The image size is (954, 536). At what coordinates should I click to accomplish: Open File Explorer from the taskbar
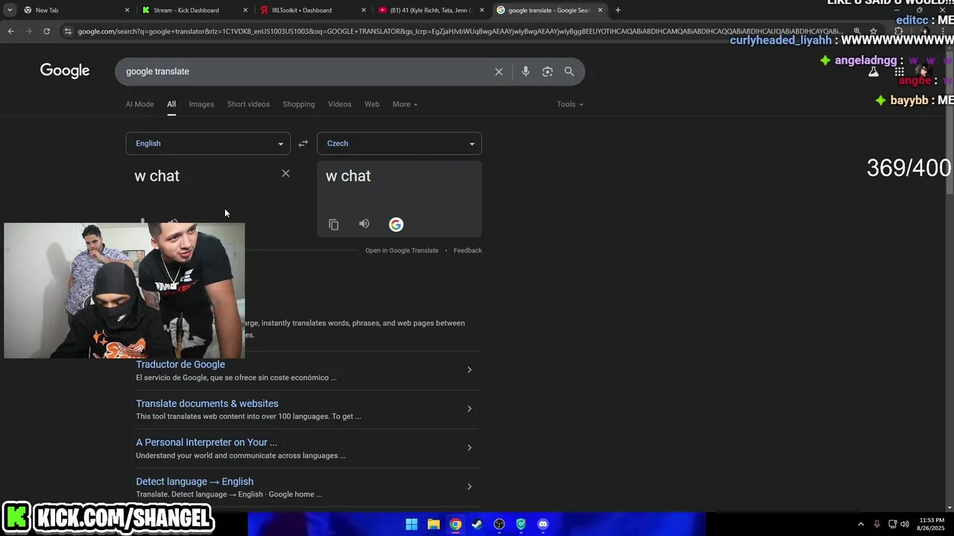(x=434, y=524)
